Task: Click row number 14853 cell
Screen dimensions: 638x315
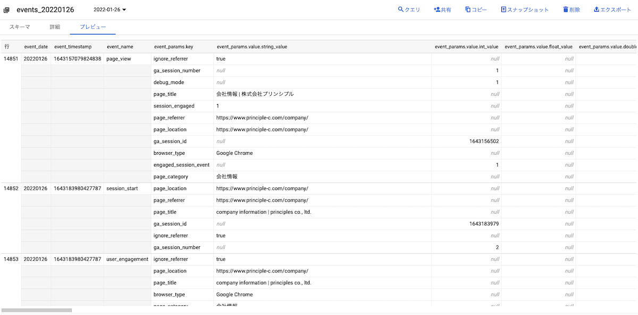Action: click(11, 259)
